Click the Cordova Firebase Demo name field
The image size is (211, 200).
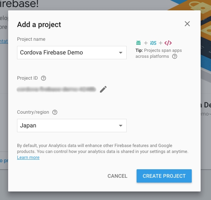tap(72, 53)
